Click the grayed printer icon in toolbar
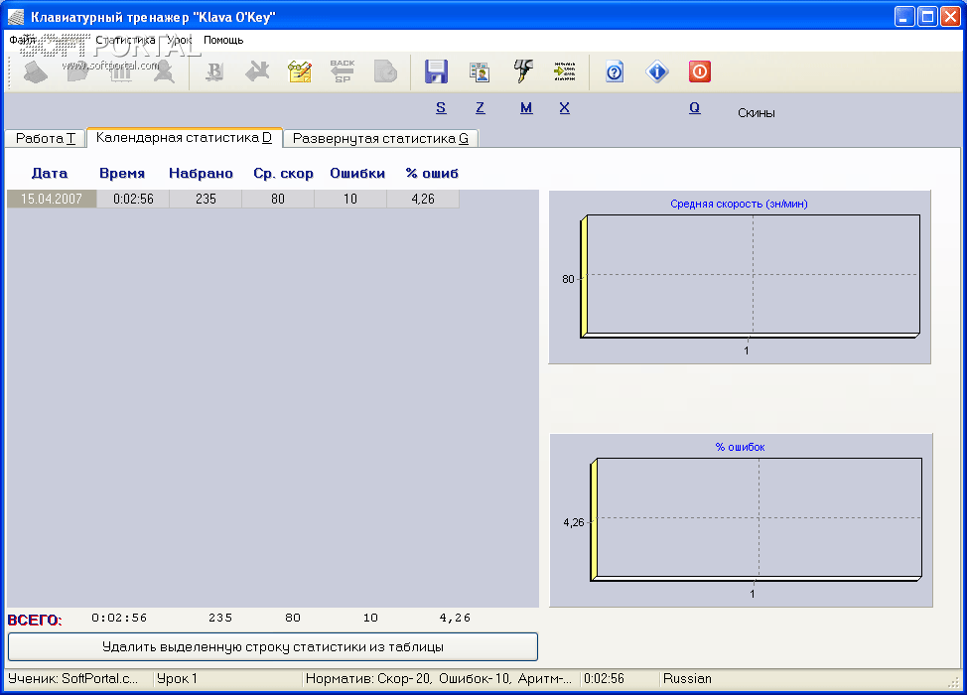This screenshot has width=967, height=695. pos(35,72)
